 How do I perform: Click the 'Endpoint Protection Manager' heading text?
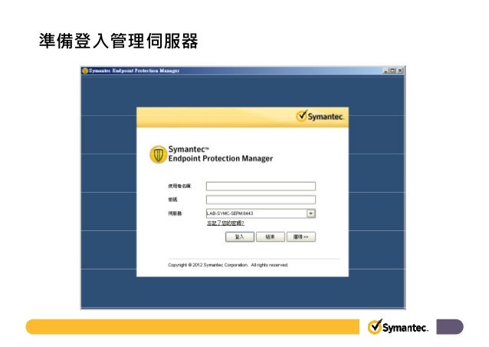221,159
